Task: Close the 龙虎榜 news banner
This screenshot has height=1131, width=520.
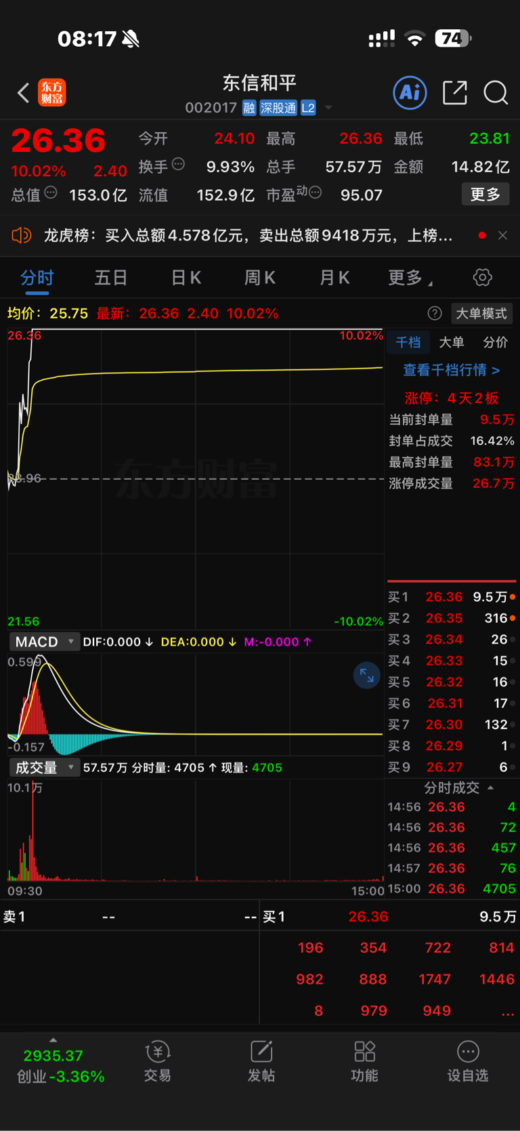Action: point(502,235)
